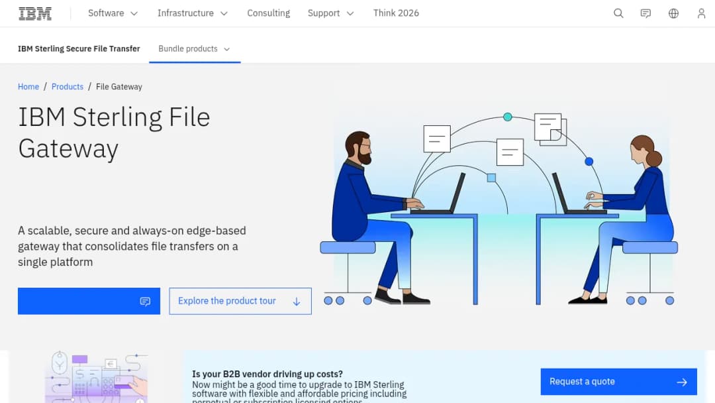715x403 pixels.
Task: Click 'Is your B2B vendor driving up costs?' text
Action: pos(267,374)
